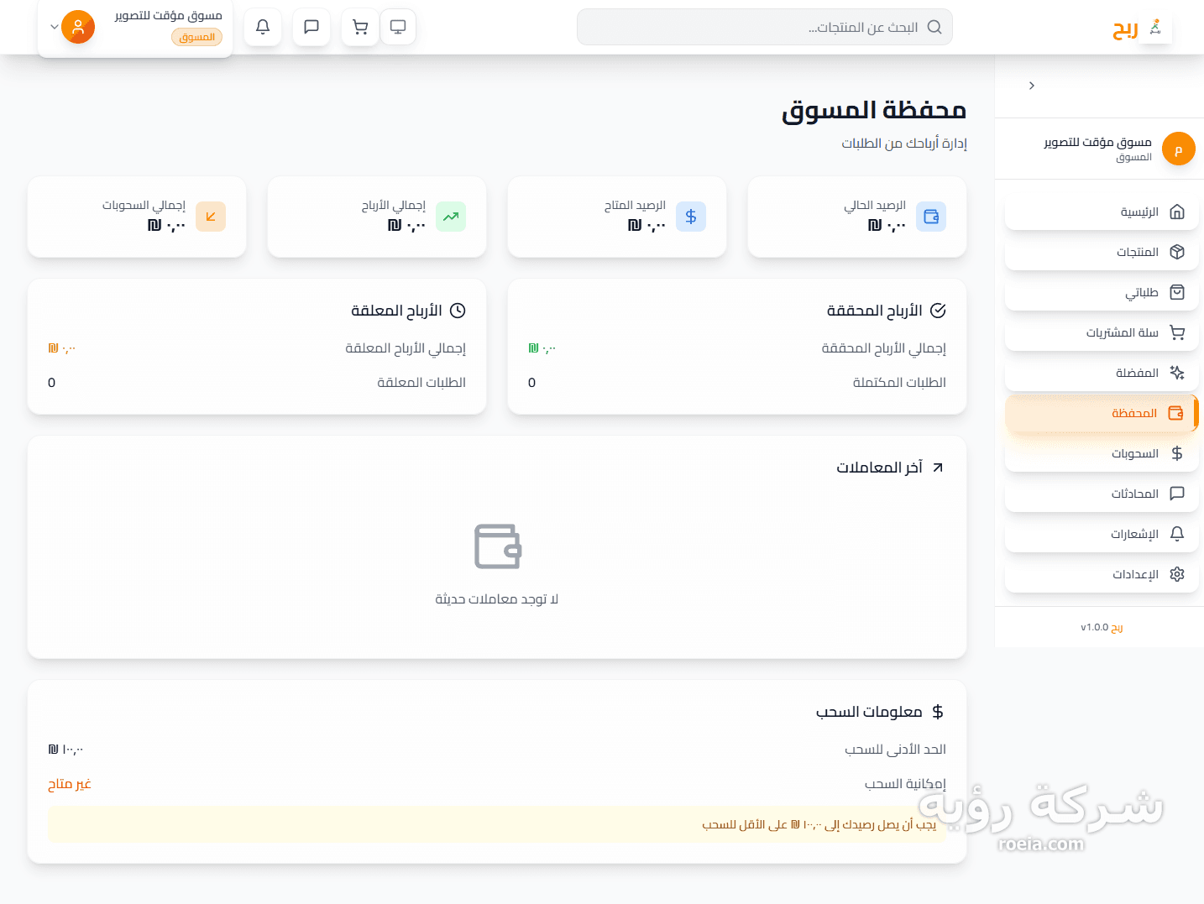Click the إمكانية السحب label
The height and width of the screenshot is (904, 1204).
(905, 784)
